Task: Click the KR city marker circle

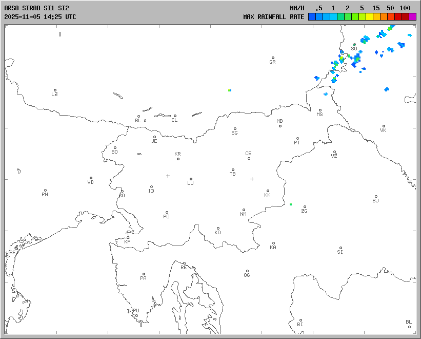Action: (178, 158)
